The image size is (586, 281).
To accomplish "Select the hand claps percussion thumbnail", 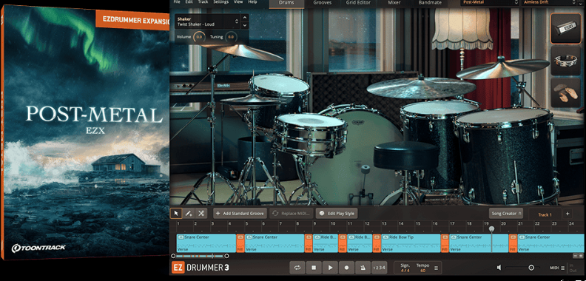I will pyautogui.click(x=565, y=92).
